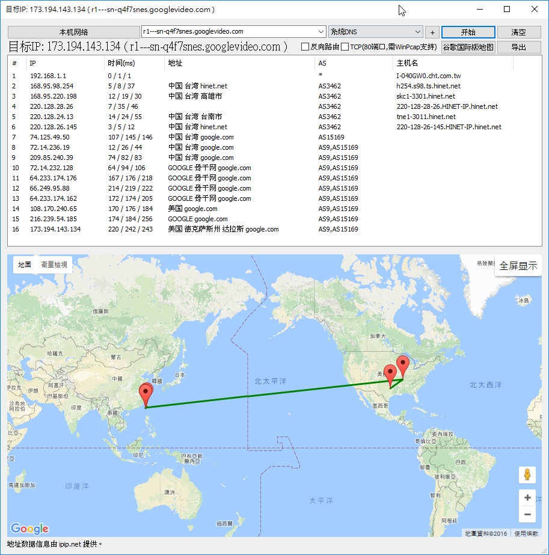Click hostname h254.s98.ts.hinet.net

click(428, 86)
